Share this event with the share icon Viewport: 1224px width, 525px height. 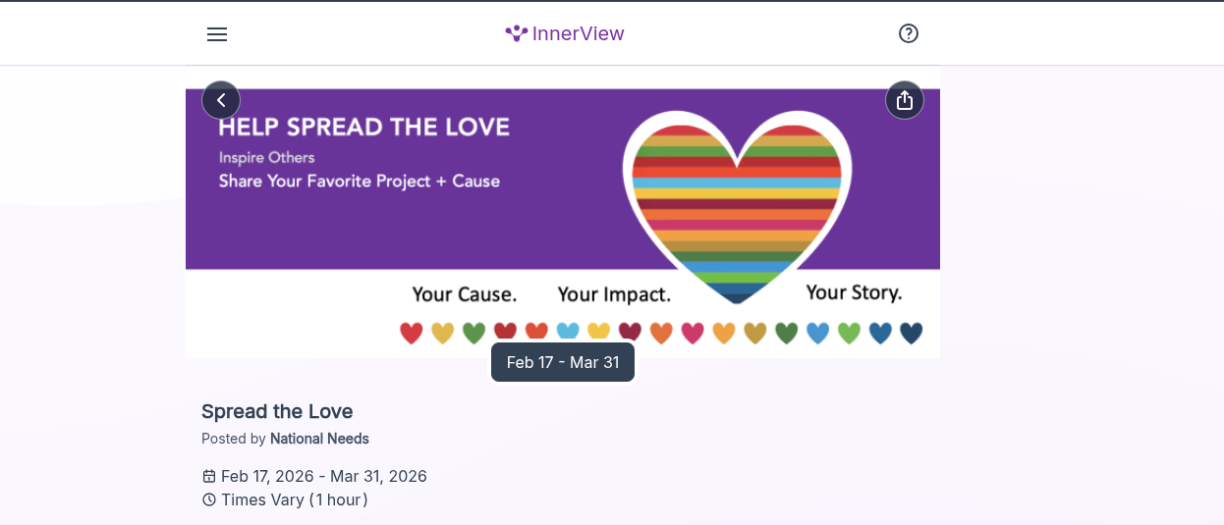905,100
